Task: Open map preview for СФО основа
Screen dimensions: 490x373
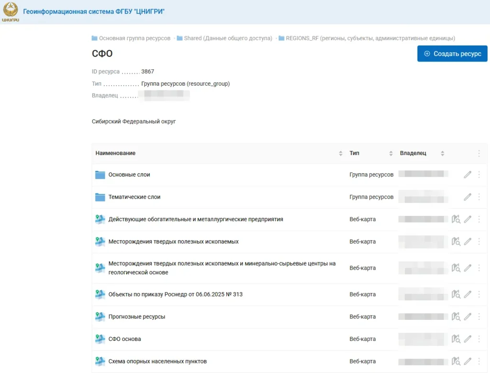Action: click(456, 339)
